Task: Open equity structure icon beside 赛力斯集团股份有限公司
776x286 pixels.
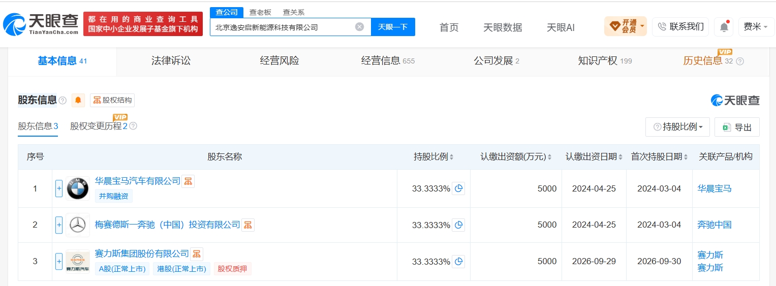Action: point(197,253)
